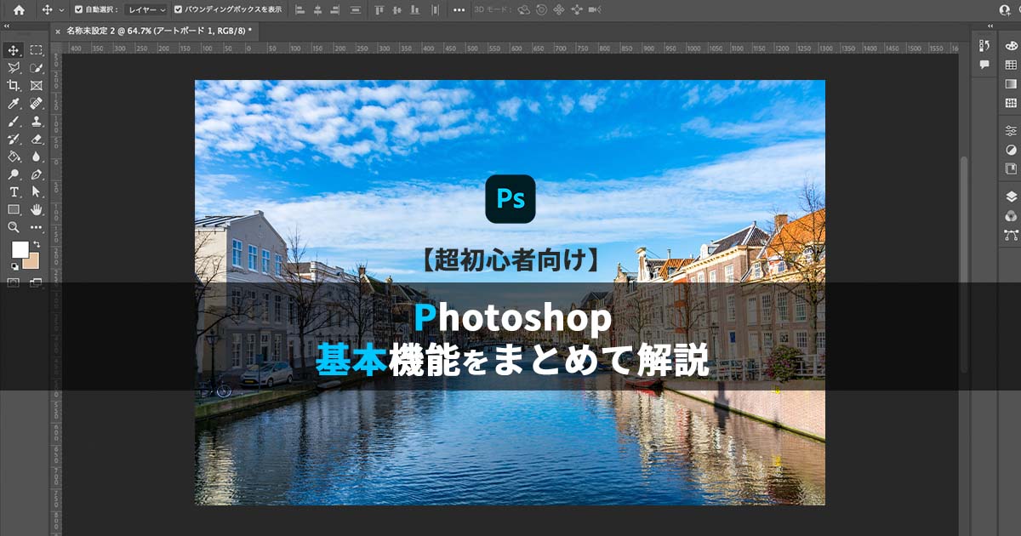Open the Color panel palette icon
This screenshot has height=536, width=1021.
pos(1011,46)
